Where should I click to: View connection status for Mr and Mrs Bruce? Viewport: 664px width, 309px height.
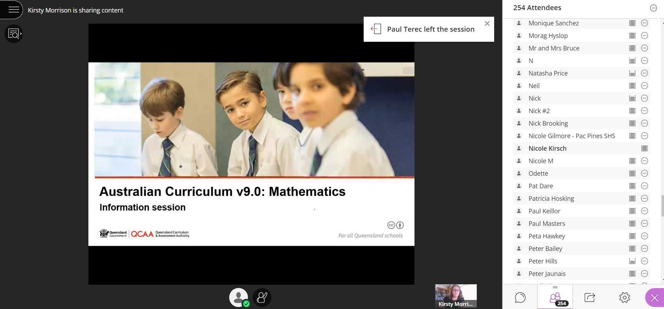(x=632, y=48)
